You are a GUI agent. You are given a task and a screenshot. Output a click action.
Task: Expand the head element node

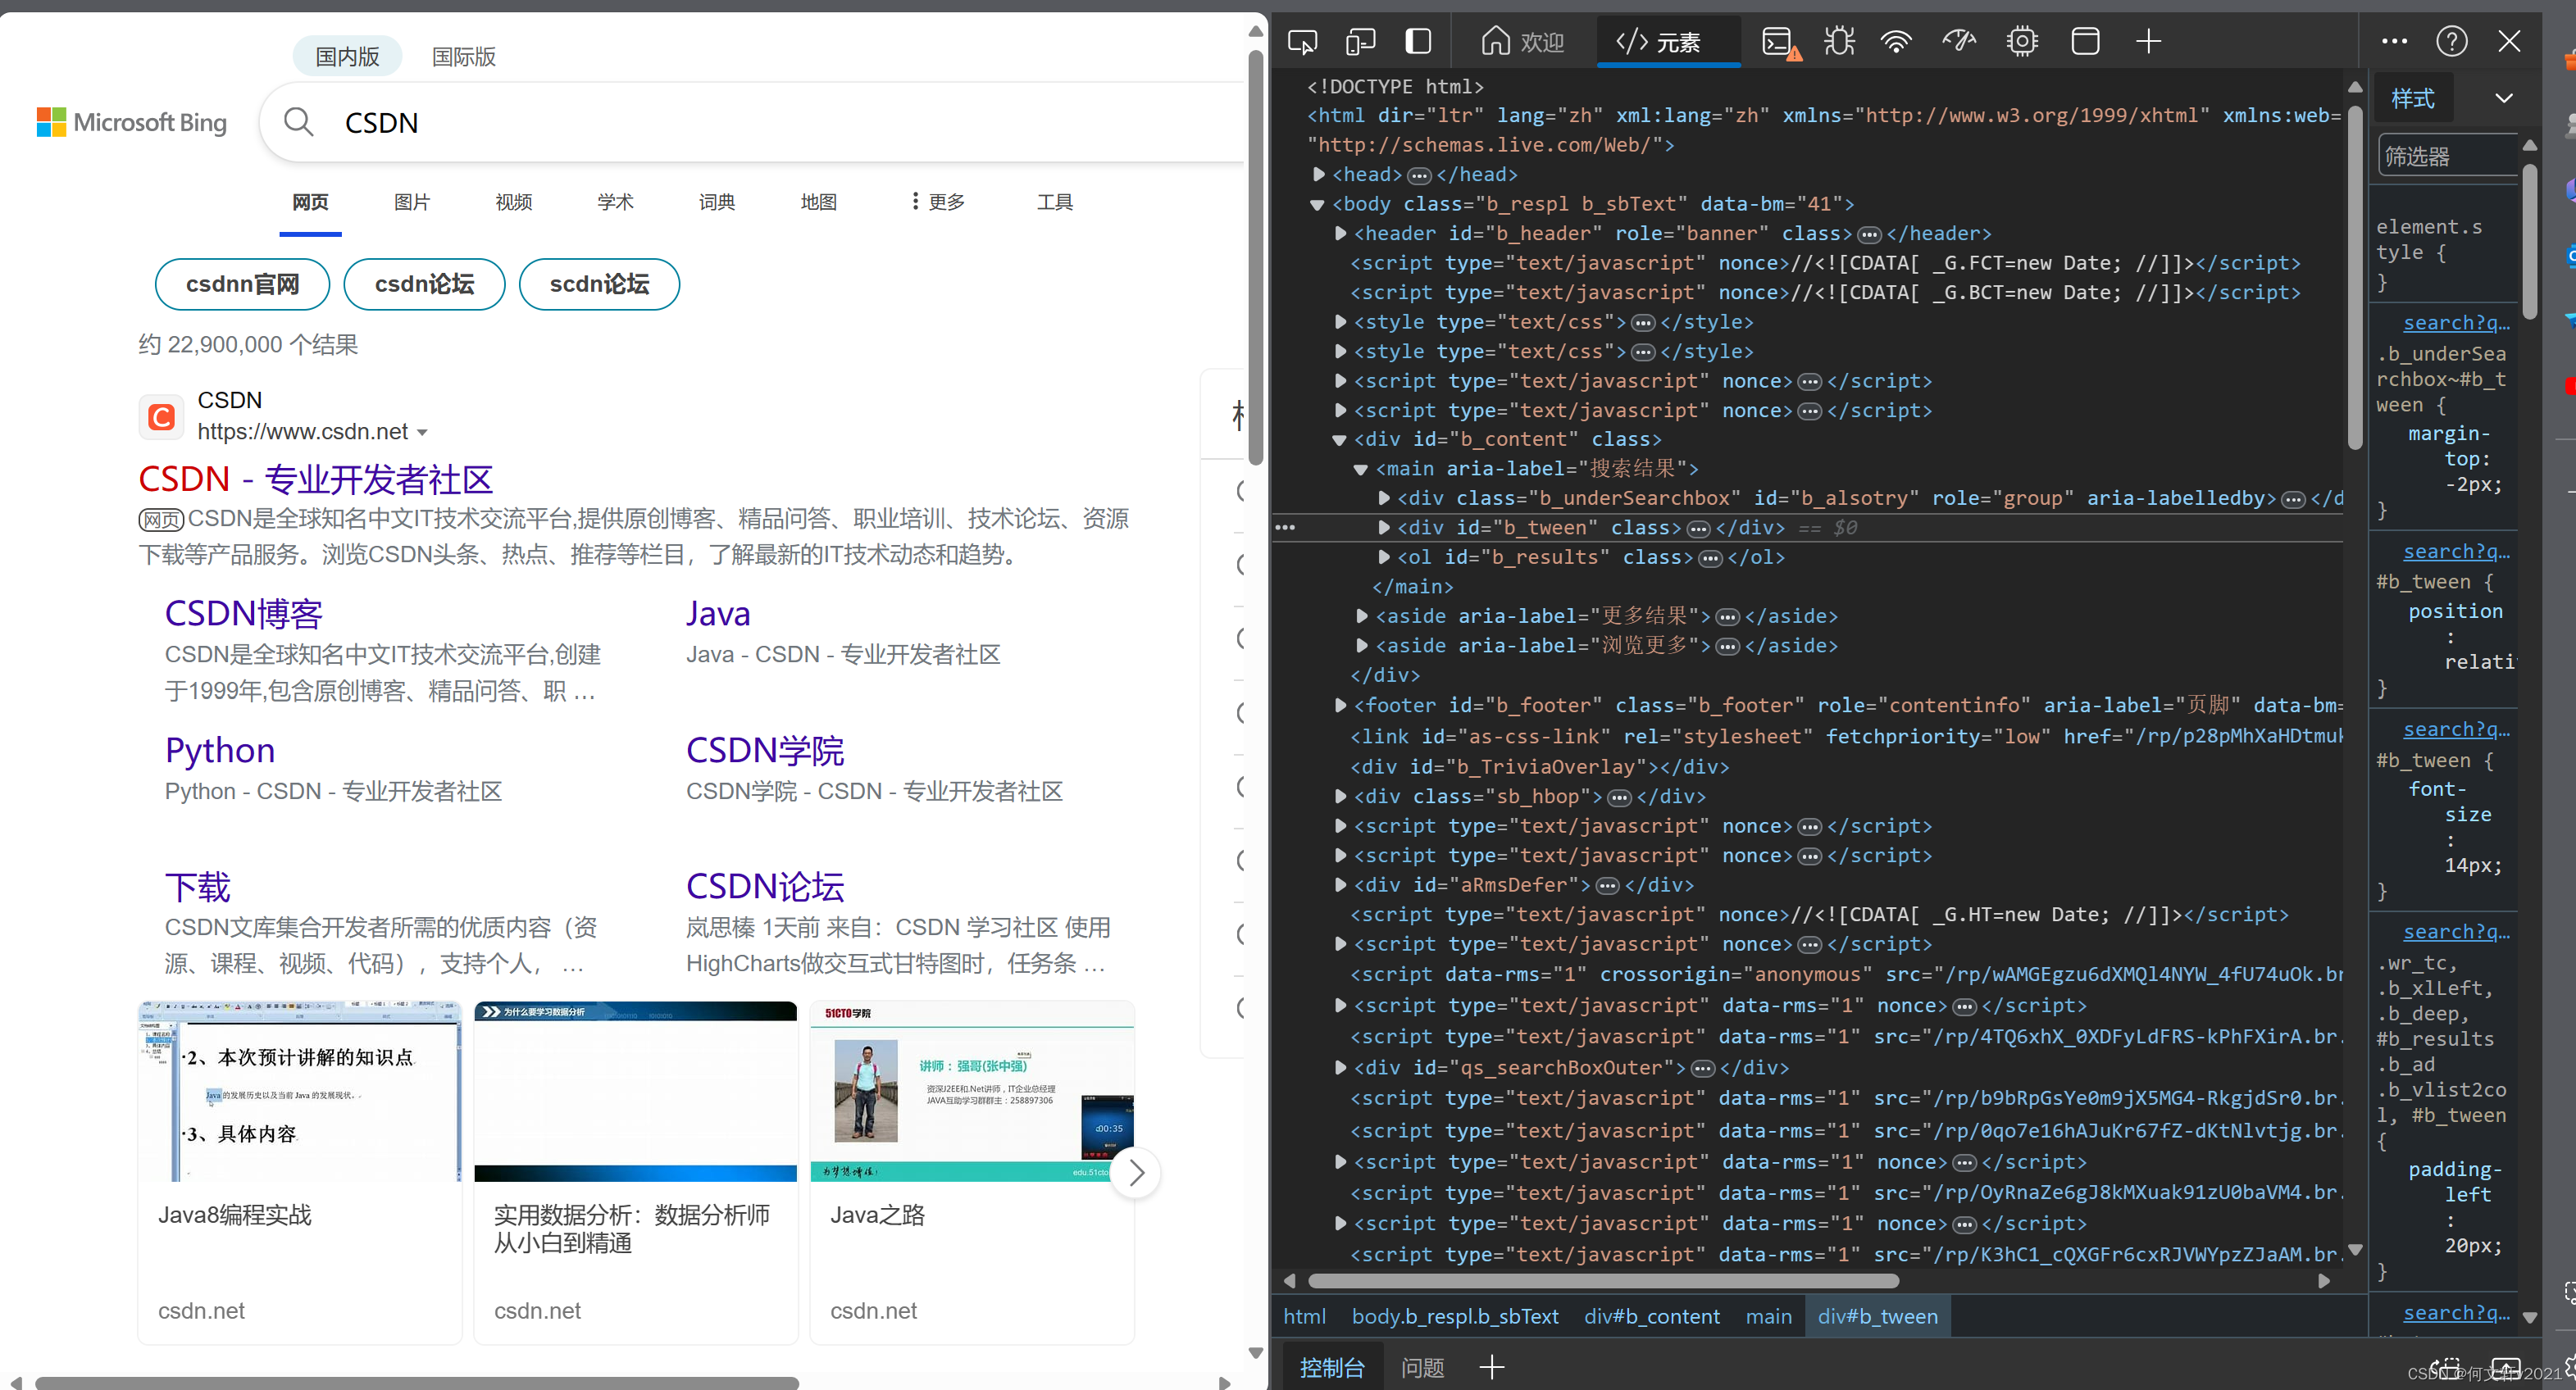(x=1319, y=175)
